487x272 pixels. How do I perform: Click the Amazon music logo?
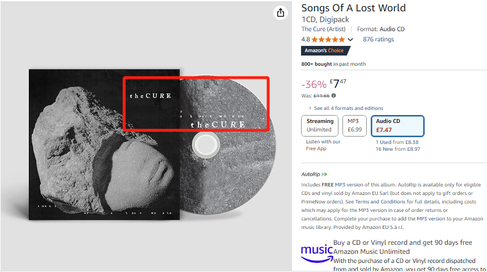point(316,253)
